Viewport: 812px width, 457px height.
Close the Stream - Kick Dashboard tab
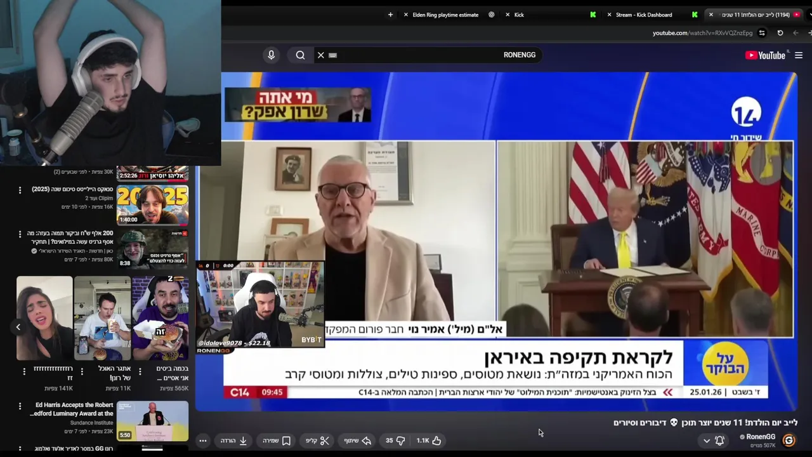pyautogui.click(x=609, y=15)
